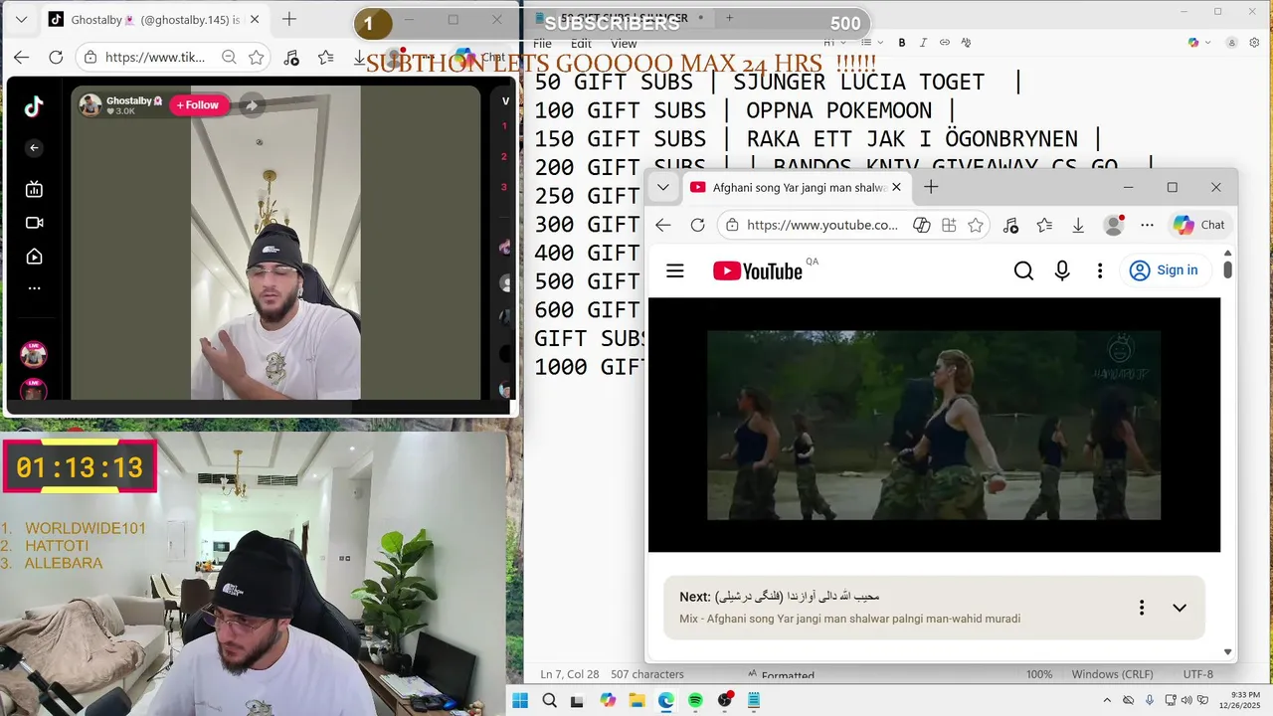Follow Ghostalby on the TikTok live
This screenshot has width=1273, height=716.
point(199,105)
